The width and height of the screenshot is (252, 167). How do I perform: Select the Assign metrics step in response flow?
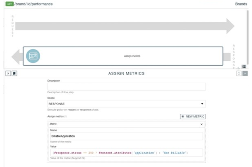tap(132, 56)
